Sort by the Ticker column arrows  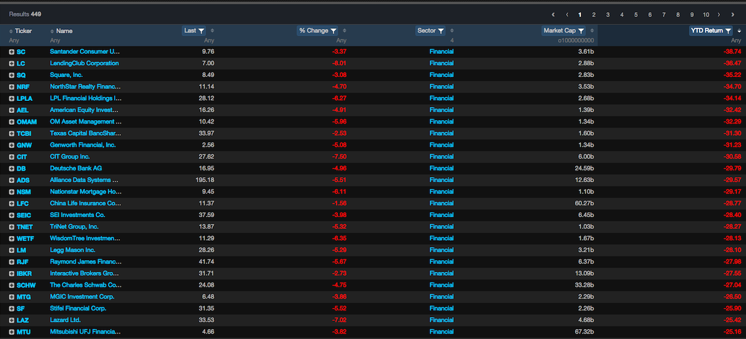pyautogui.click(x=11, y=31)
